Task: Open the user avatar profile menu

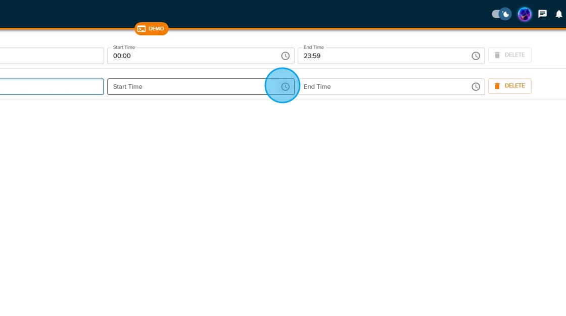Action: click(x=525, y=14)
